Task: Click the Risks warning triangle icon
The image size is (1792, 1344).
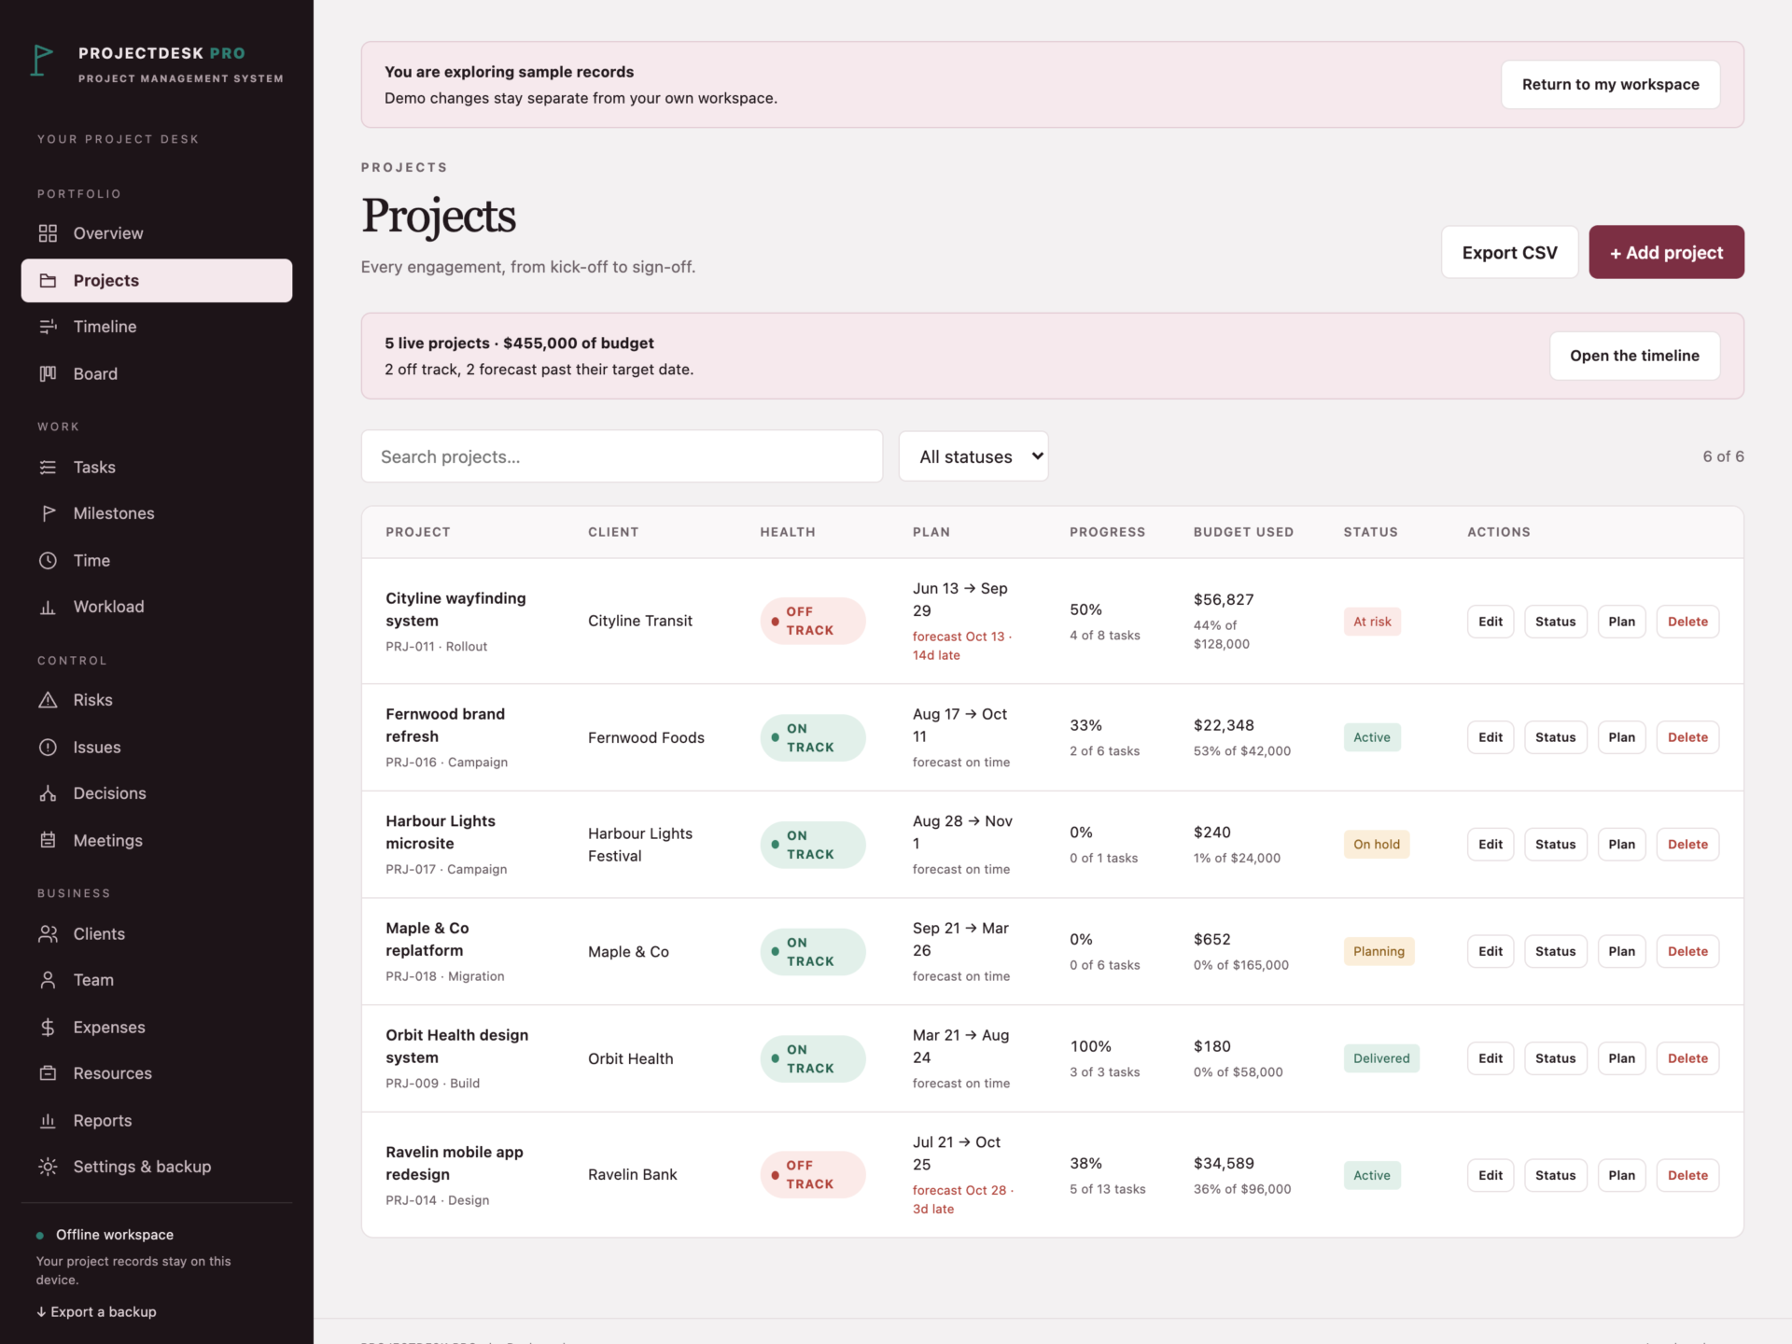Action: coord(48,700)
